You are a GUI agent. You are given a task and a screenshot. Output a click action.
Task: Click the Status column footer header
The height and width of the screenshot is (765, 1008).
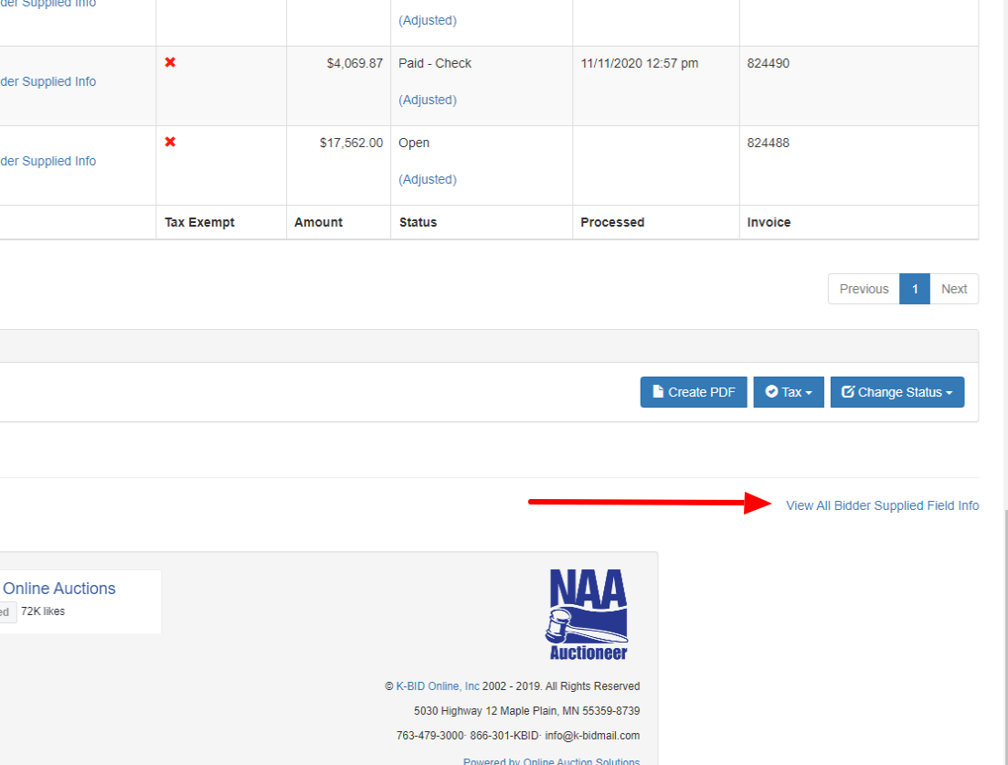click(418, 222)
